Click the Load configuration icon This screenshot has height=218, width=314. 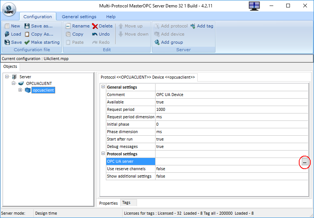click(x=7, y=34)
